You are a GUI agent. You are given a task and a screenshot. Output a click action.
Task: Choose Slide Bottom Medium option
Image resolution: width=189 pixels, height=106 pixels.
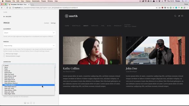(28, 83)
